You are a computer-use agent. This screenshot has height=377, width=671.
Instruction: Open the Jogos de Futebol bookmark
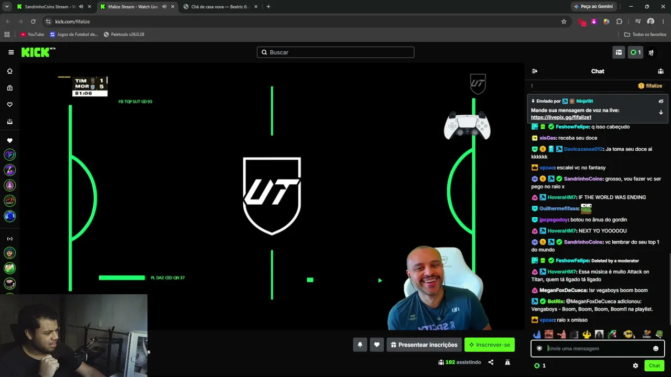tap(74, 35)
